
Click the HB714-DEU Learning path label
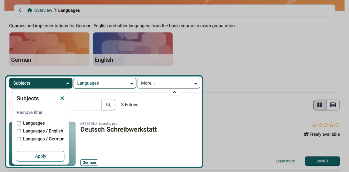[99, 124]
